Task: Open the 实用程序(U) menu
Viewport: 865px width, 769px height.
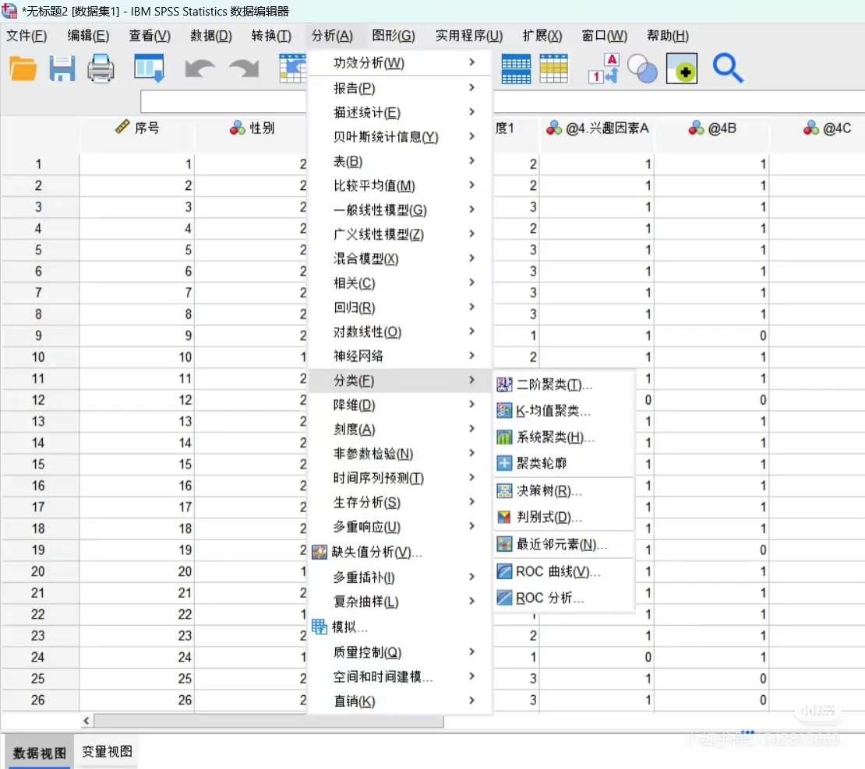Action: tap(469, 36)
